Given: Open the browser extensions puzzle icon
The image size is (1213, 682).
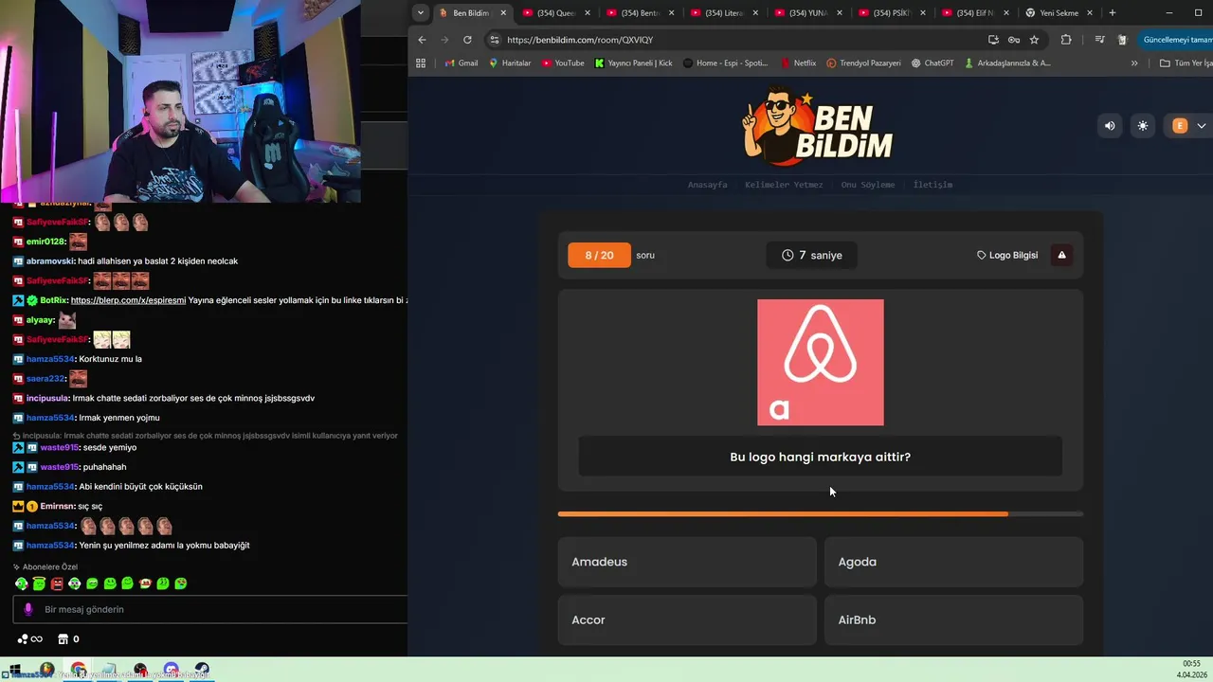Looking at the screenshot, I should click(1066, 40).
